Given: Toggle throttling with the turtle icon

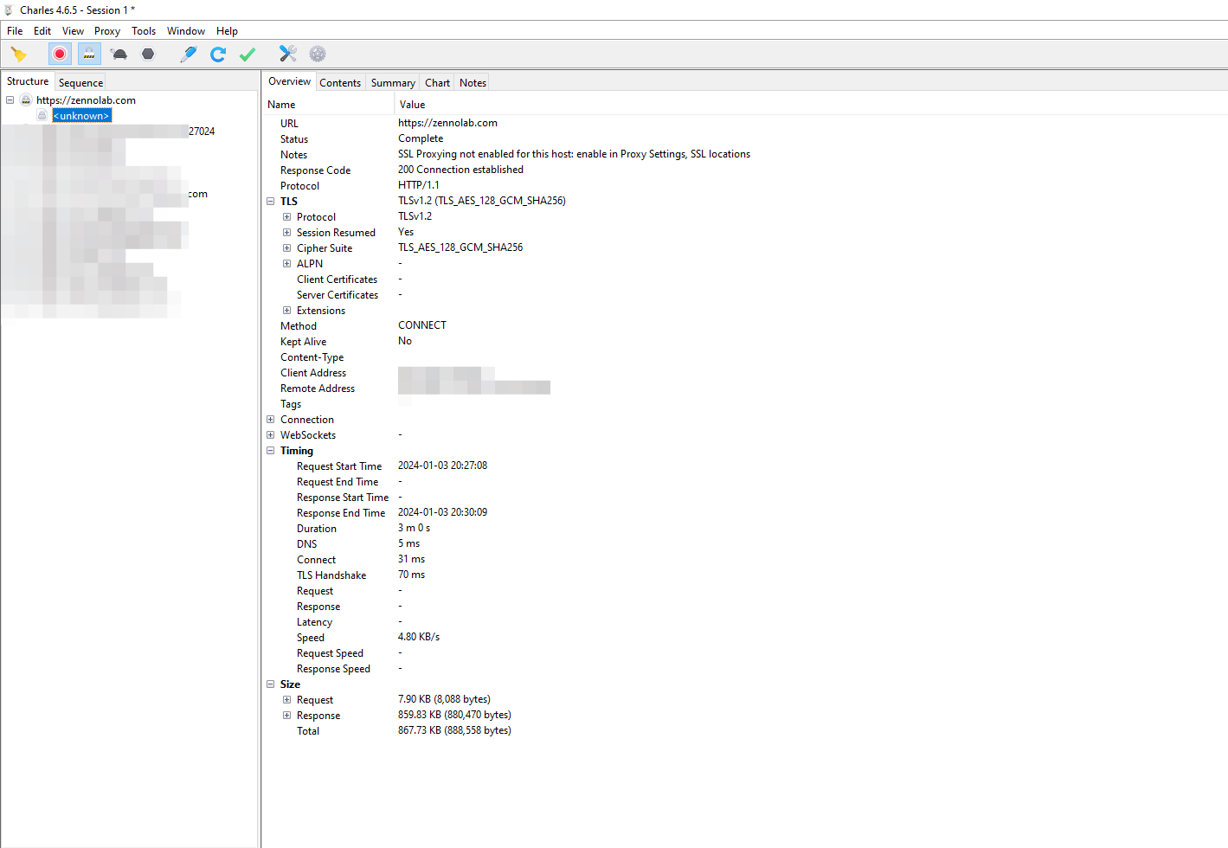Looking at the screenshot, I should 119,55.
